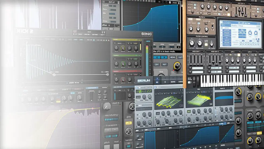Open the SVF LP filter type dropdown
The height and width of the screenshot is (149, 264).
118,2
